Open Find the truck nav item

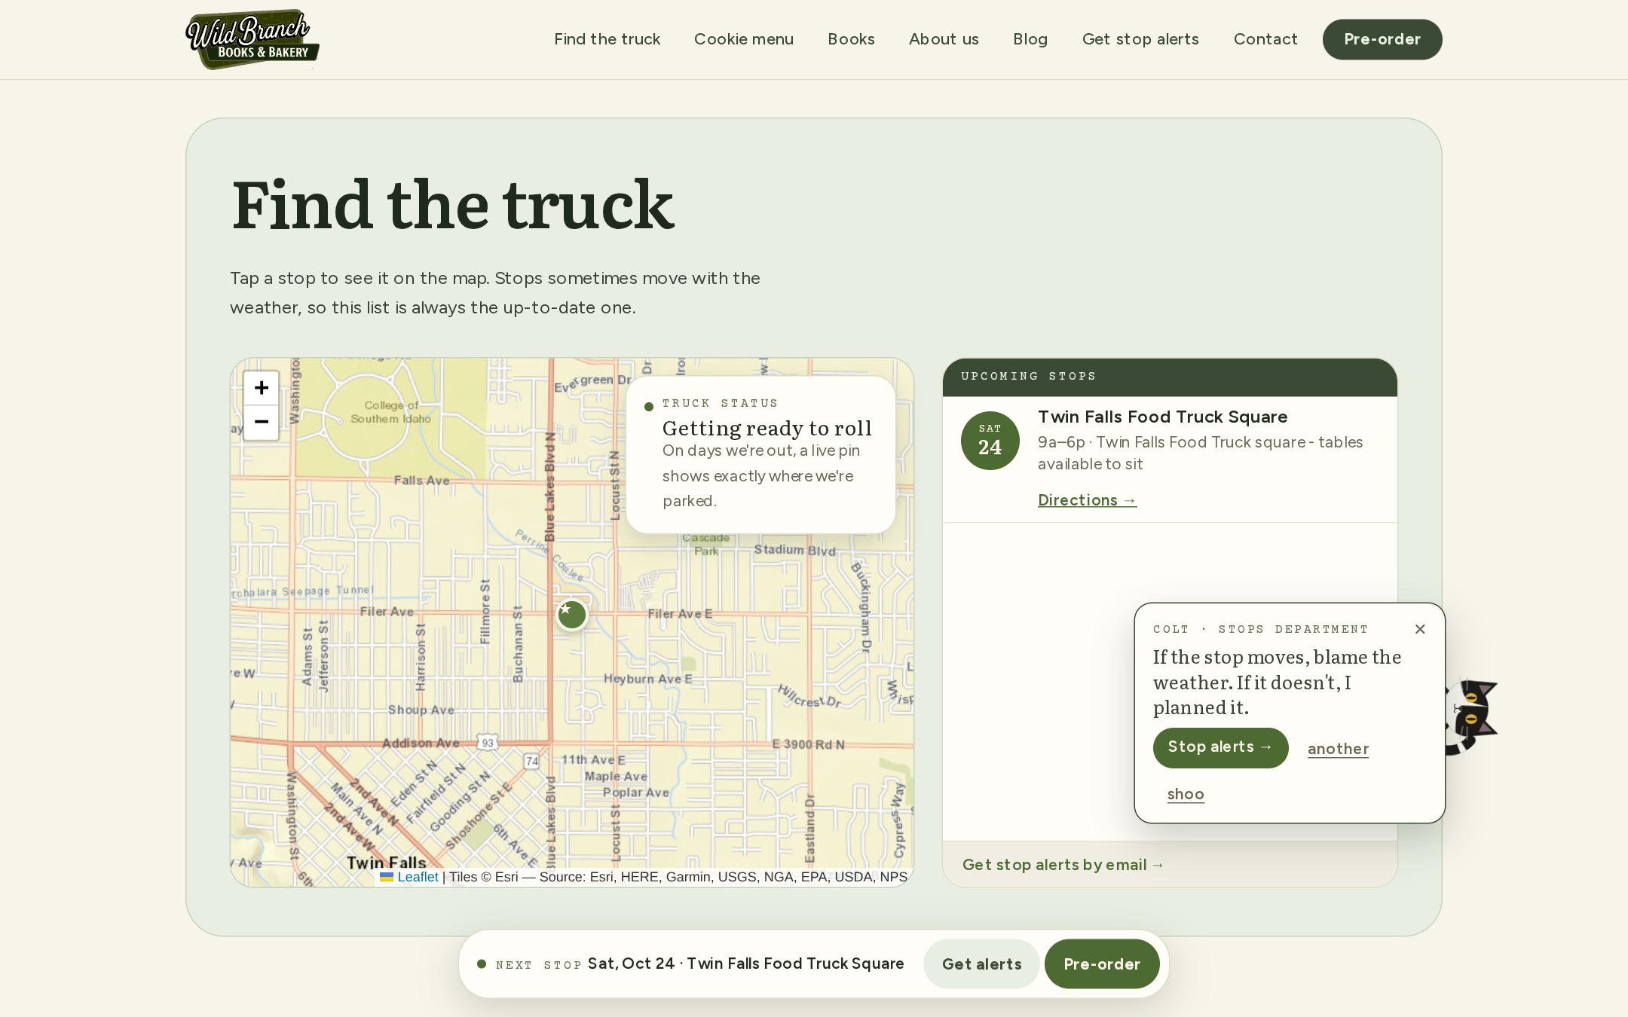point(607,39)
